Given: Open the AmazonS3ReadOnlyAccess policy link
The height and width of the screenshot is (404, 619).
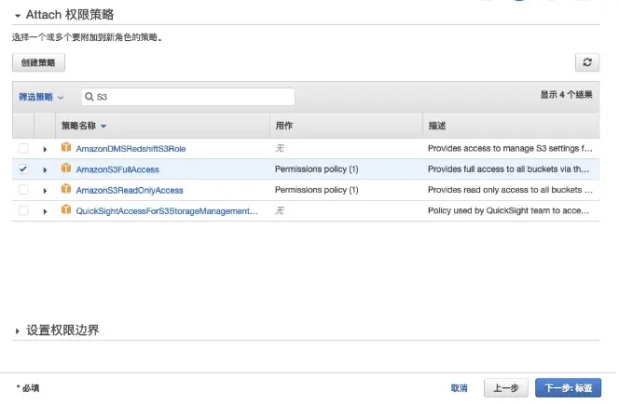Looking at the screenshot, I should pos(130,191).
